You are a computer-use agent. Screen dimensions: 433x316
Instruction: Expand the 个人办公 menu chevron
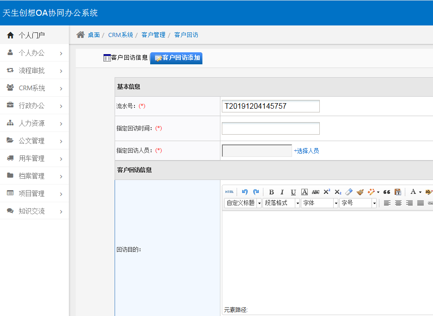pyautogui.click(x=61, y=53)
